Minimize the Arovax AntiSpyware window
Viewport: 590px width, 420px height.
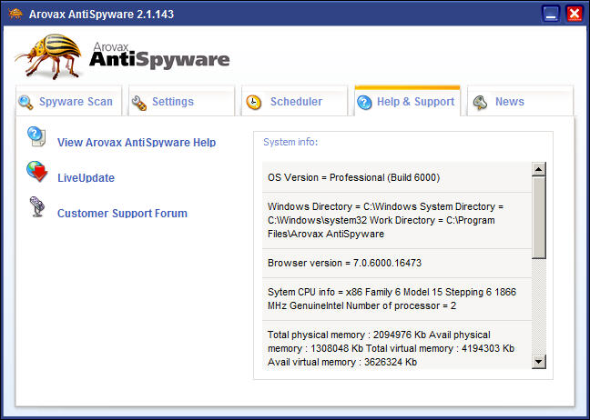551,15
